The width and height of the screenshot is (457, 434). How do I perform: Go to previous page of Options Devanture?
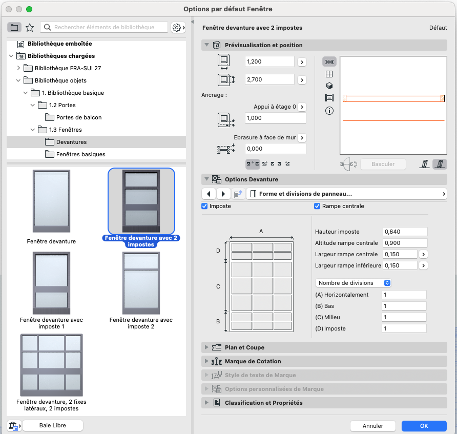pyautogui.click(x=209, y=194)
